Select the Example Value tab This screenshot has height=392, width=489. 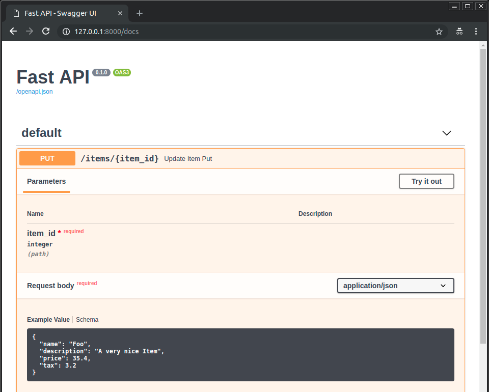[48, 320]
